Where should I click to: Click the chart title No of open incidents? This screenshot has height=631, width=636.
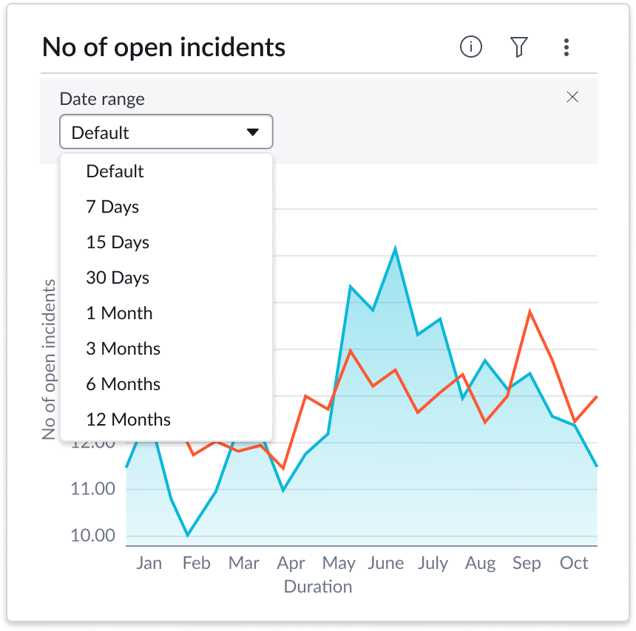tap(163, 47)
